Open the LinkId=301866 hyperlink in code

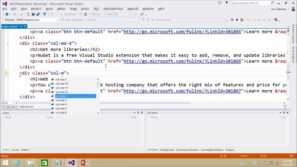182,61
